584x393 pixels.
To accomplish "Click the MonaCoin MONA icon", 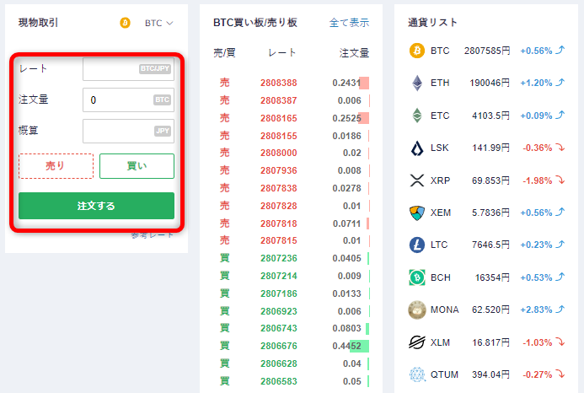I will pos(416,310).
